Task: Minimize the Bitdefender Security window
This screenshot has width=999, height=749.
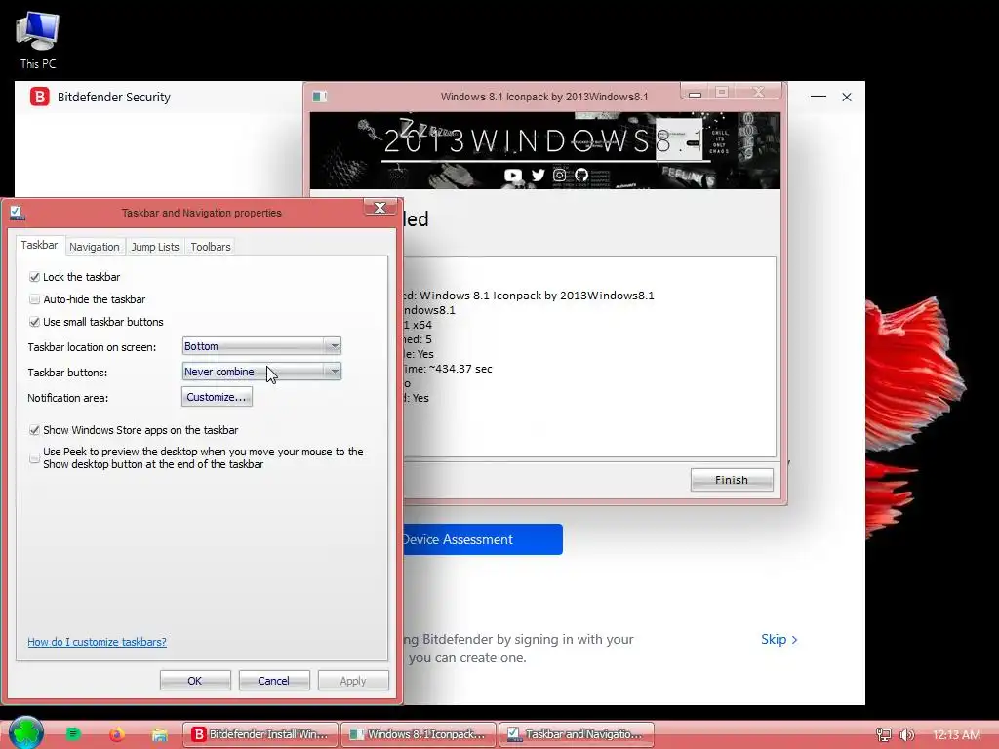Action: click(x=819, y=97)
